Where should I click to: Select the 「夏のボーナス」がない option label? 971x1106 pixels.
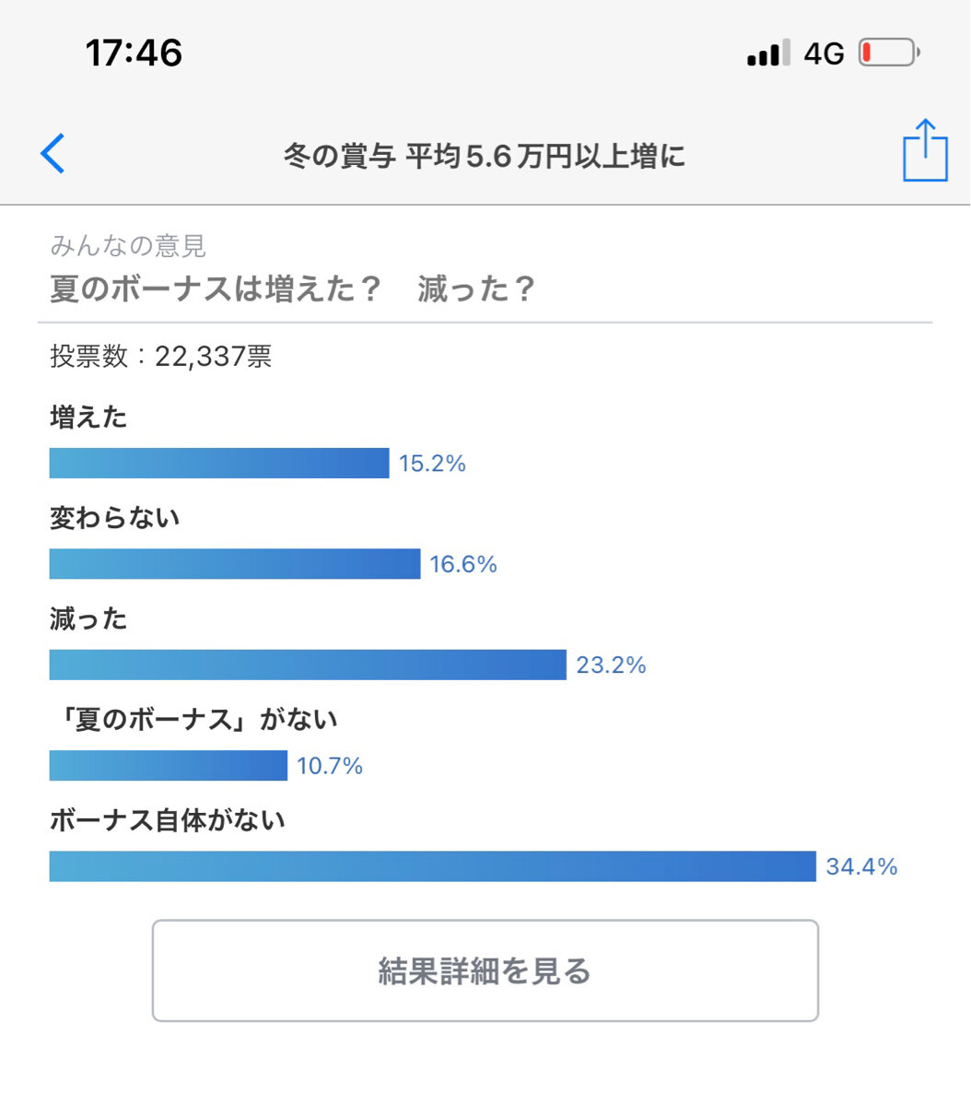click(193, 719)
